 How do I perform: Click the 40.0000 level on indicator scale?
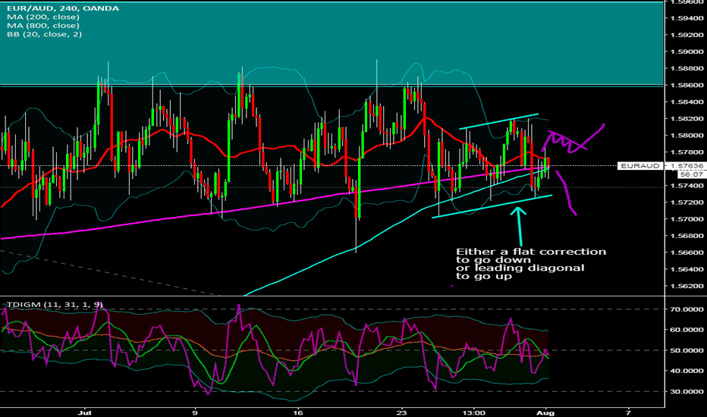click(687, 371)
